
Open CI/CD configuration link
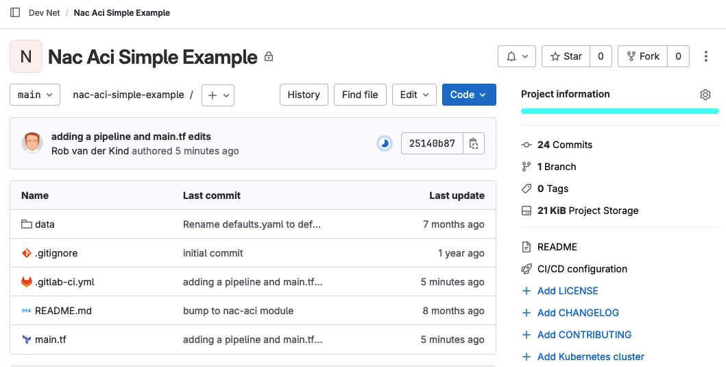(582, 269)
